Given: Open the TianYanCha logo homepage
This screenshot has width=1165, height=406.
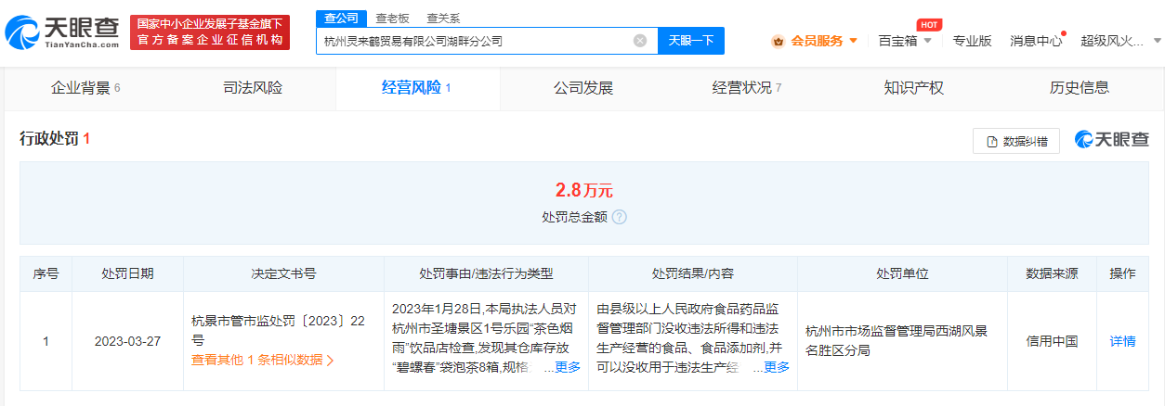Looking at the screenshot, I should coord(62,32).
